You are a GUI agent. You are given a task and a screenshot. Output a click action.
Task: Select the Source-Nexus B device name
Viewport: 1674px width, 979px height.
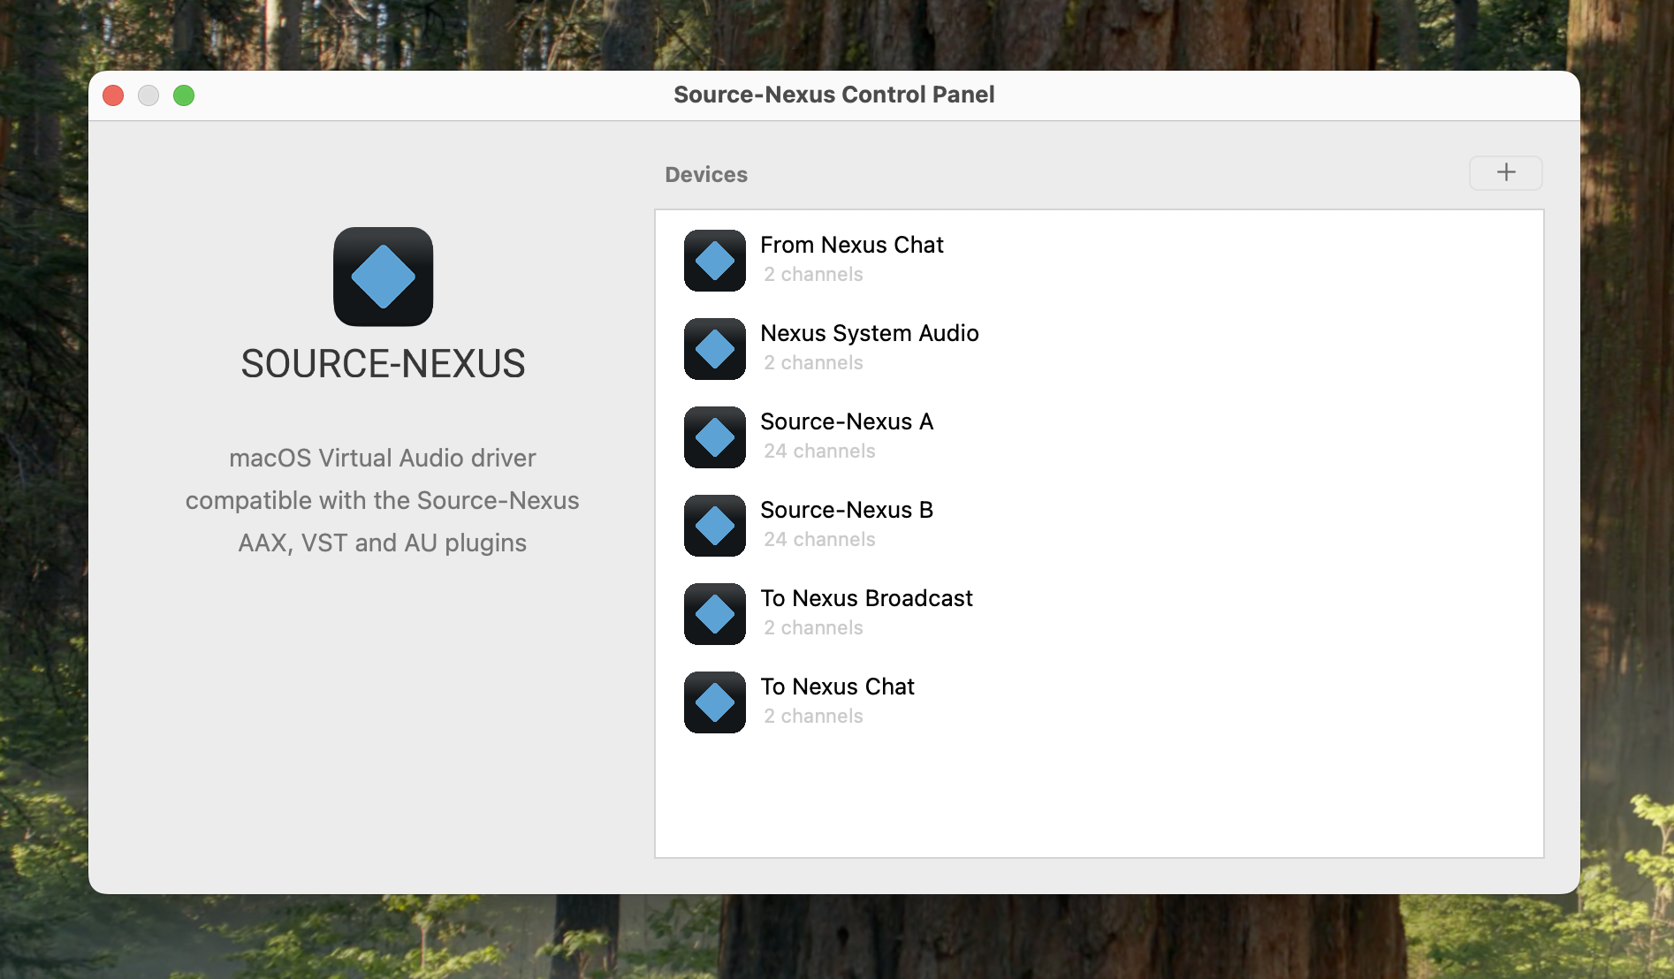846,510
